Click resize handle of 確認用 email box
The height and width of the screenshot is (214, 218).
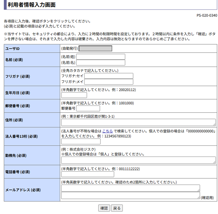point(198,197)
